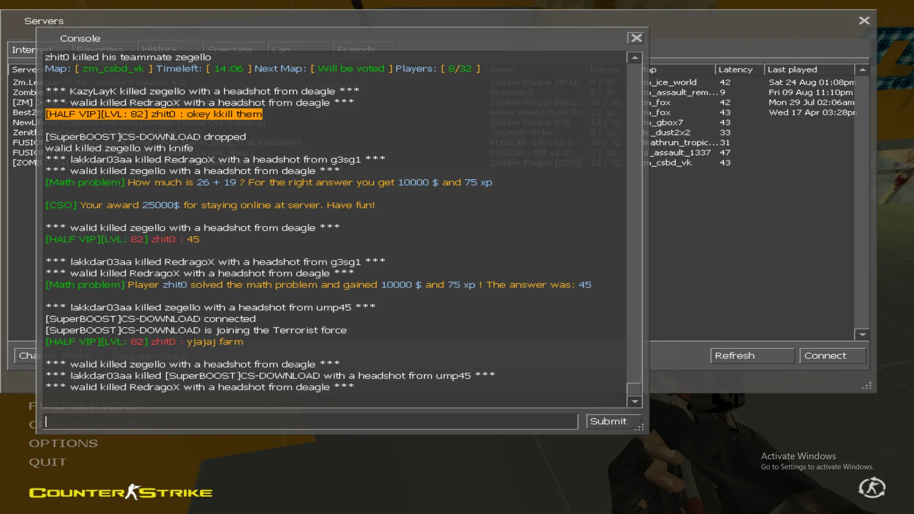Screen dimensions: 914x514
Task: Close the Console window
Action: [x=636, y=38]
